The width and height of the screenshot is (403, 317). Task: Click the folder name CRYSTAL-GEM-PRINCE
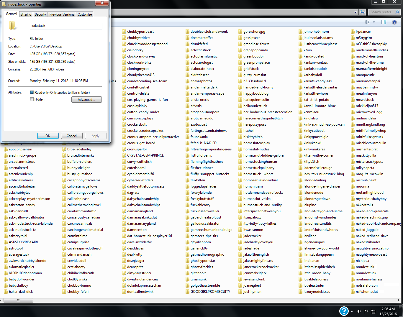coord(145,155)
